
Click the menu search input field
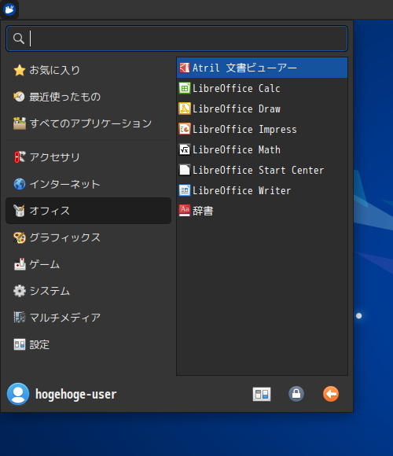(177, 39)
